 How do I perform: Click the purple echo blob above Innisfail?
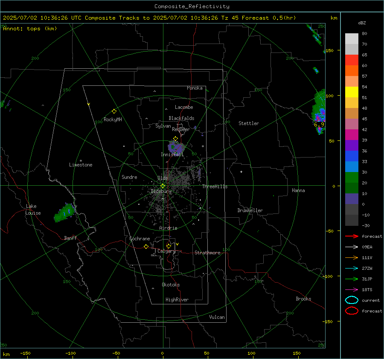(175, 148)
